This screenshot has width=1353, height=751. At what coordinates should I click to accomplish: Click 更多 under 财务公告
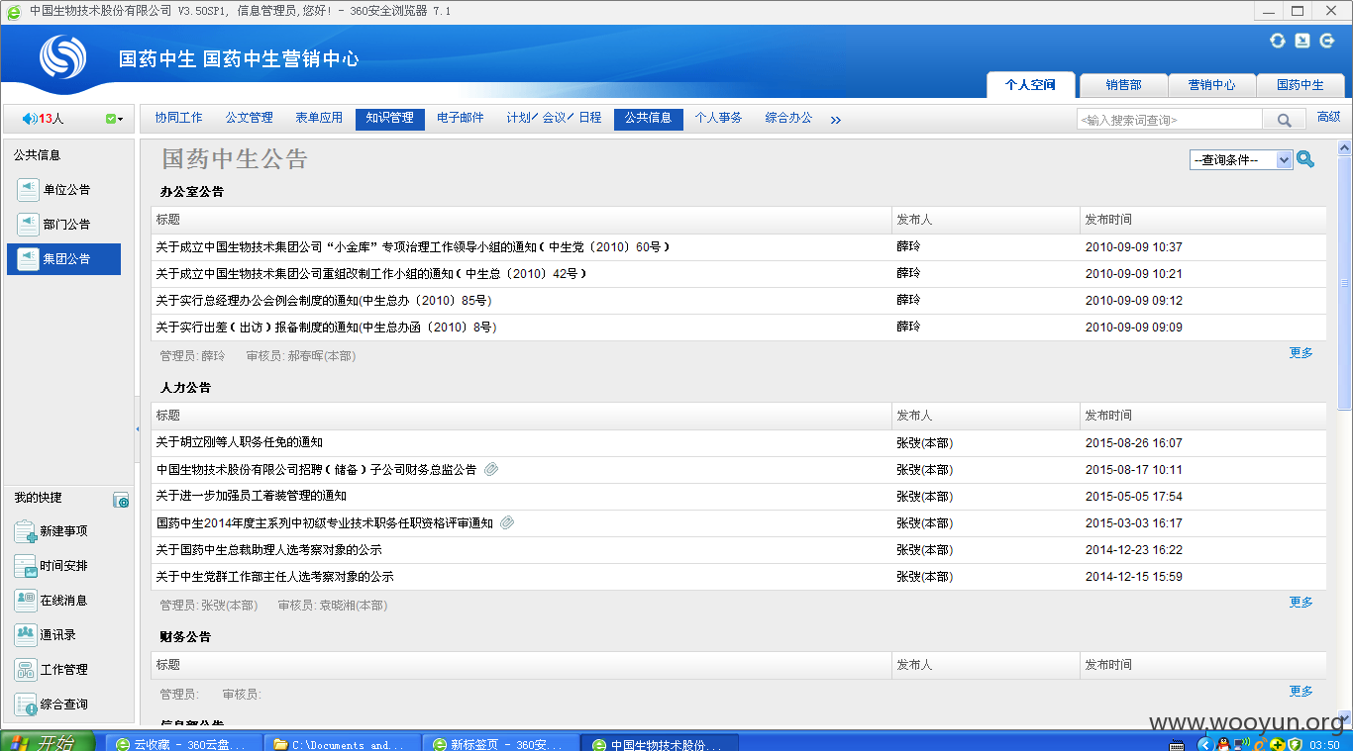point(1301,692)
